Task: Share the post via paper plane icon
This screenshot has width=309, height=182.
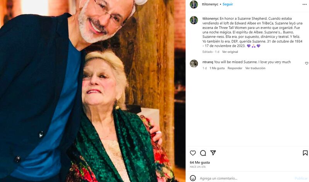Action: pyautogui.click(x=213, y=153)
